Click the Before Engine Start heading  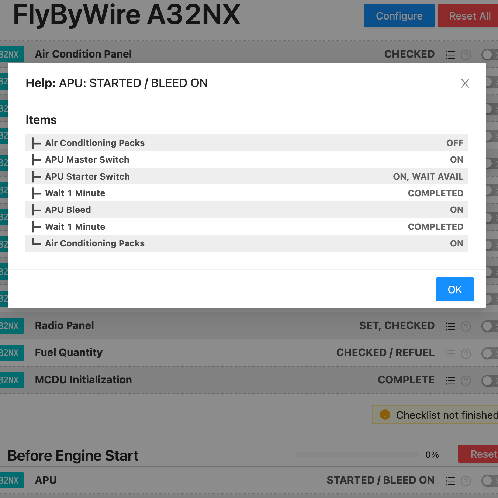point(73,456)
